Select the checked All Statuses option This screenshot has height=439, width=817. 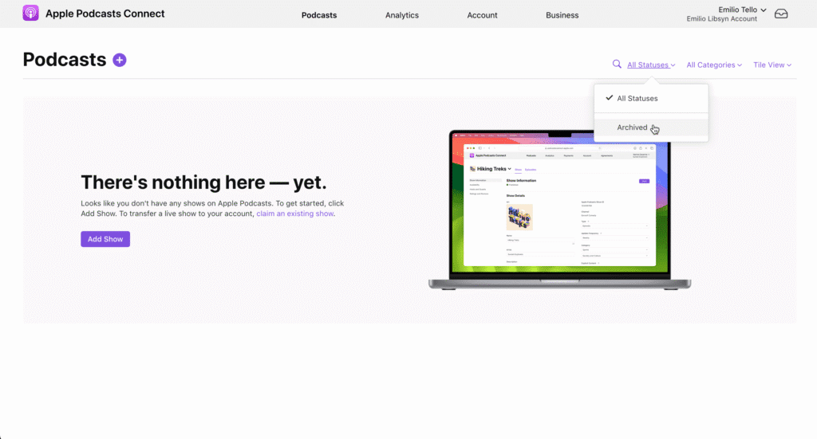point(637,99)
